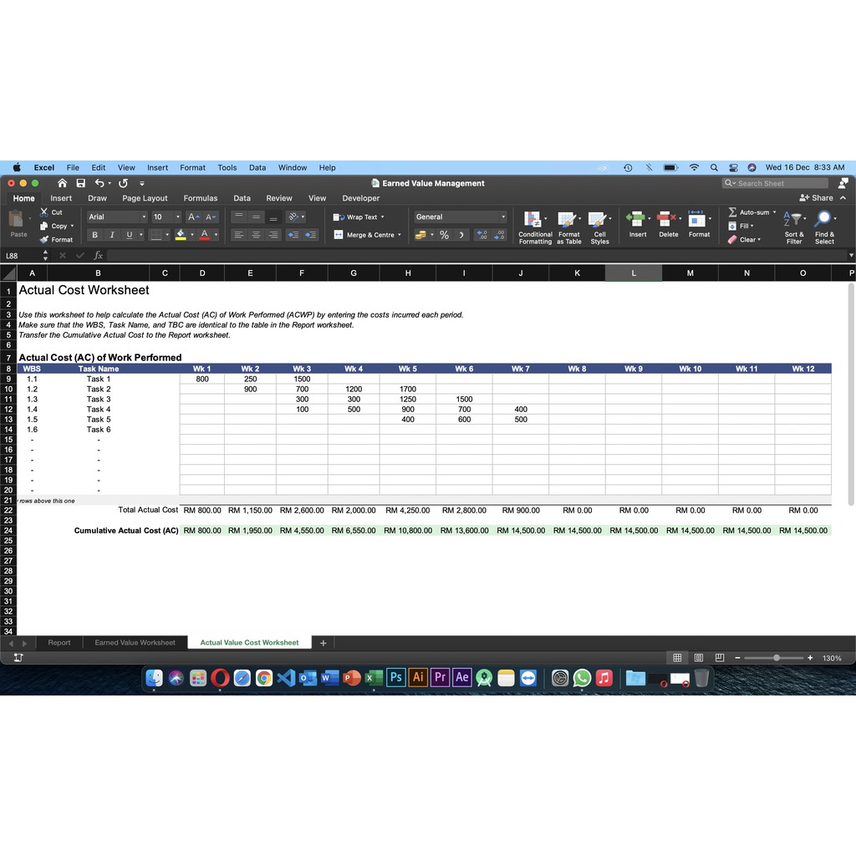Click the Insert cells icon
Screen dimensions: 856x856
635,218
